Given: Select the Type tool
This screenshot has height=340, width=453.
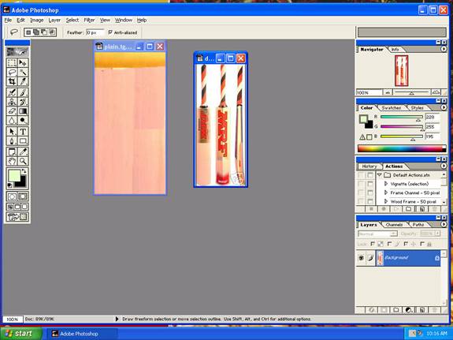Looking at the screenshot, I should coord(23,132).
